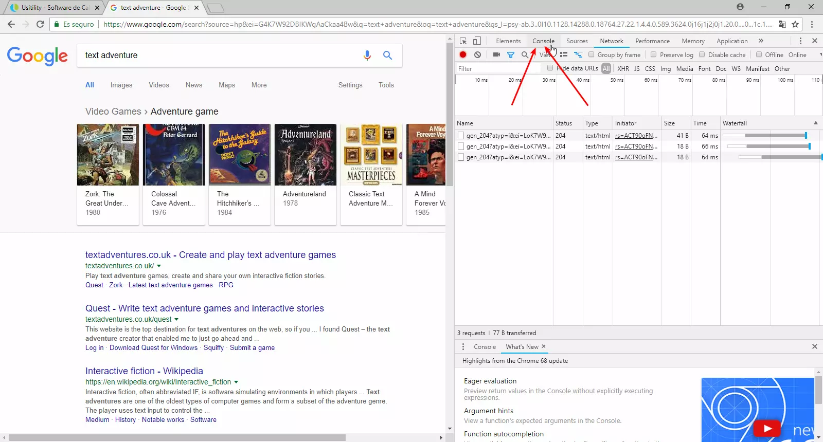Click the Google voice search microphone
This screenshot has width=823, height=442.
click(x=367, y=55)
